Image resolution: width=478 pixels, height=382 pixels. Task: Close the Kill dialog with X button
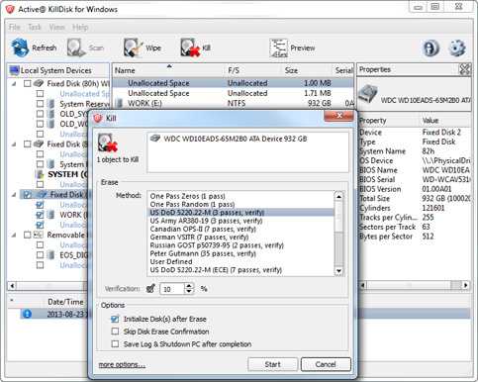pyautogui.click(x=338, y=116)
